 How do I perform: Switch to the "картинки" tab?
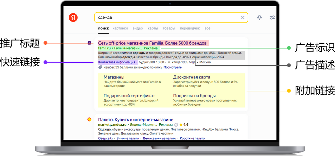point(120,28)
